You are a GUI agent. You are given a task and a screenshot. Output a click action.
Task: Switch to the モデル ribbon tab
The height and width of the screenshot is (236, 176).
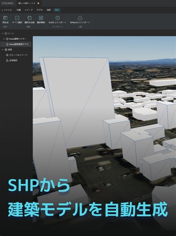pyautogui.click(x=40, y=10)
